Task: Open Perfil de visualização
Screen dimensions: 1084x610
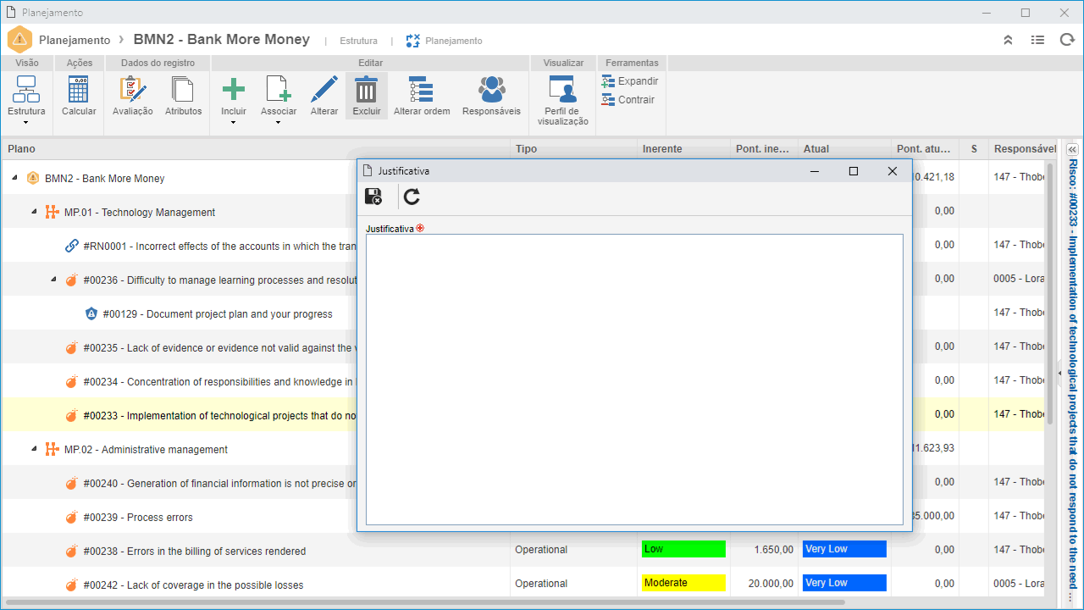Action: [562, 90]
